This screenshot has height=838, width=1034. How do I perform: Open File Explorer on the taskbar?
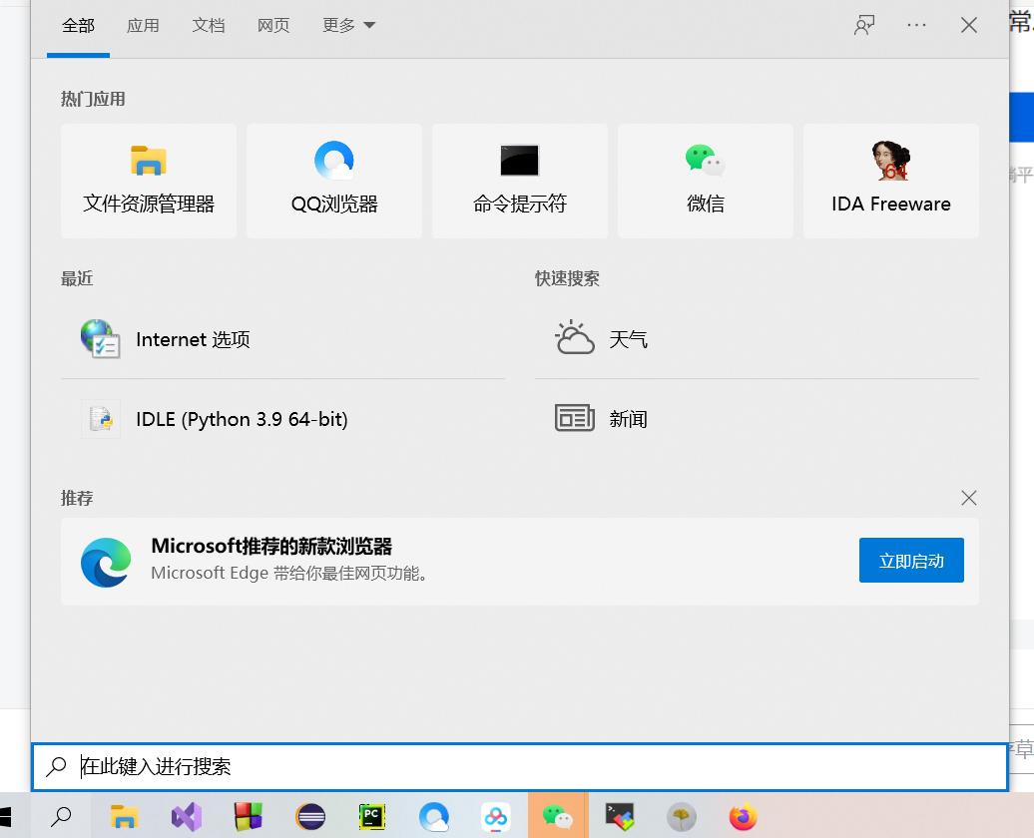tap(124, 818)
